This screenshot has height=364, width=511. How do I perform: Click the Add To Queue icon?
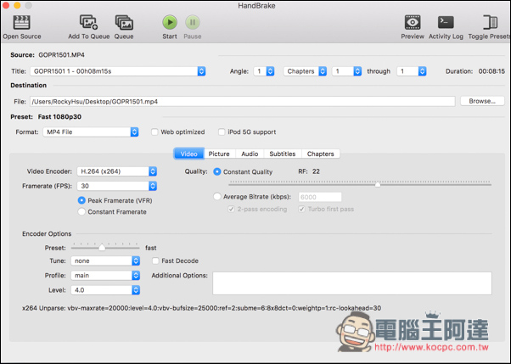pyautogui.click(x=88, y=23)
